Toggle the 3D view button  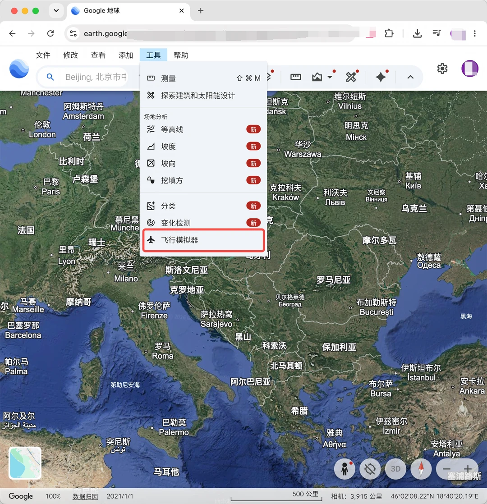[x=395, y=469]
